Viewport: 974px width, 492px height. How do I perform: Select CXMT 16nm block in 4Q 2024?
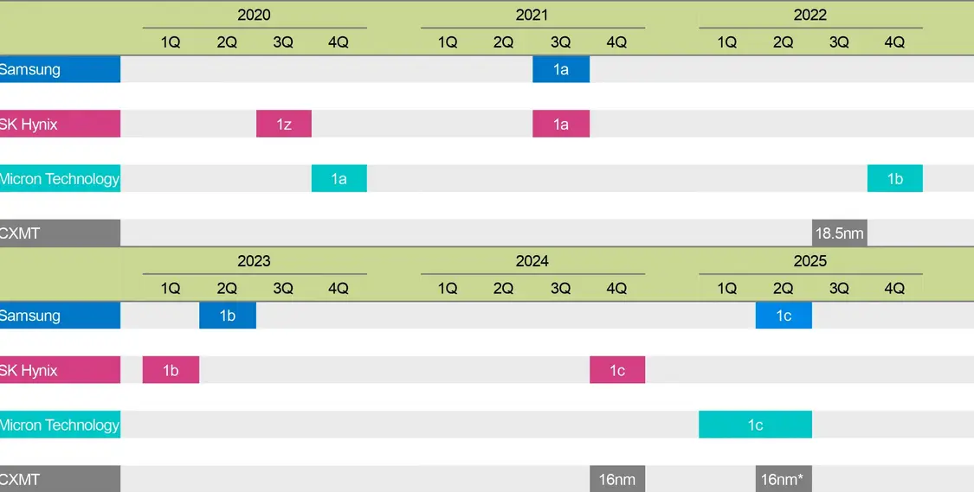[x=617, y=479]
